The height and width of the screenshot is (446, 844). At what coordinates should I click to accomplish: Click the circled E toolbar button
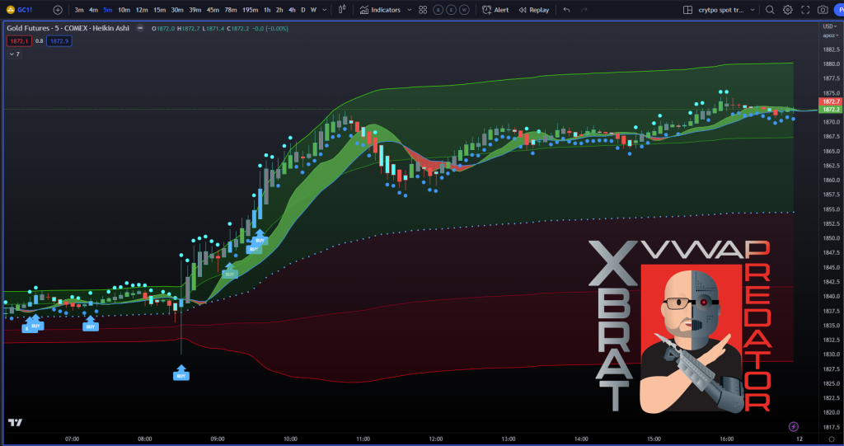[x=451, y=10]
